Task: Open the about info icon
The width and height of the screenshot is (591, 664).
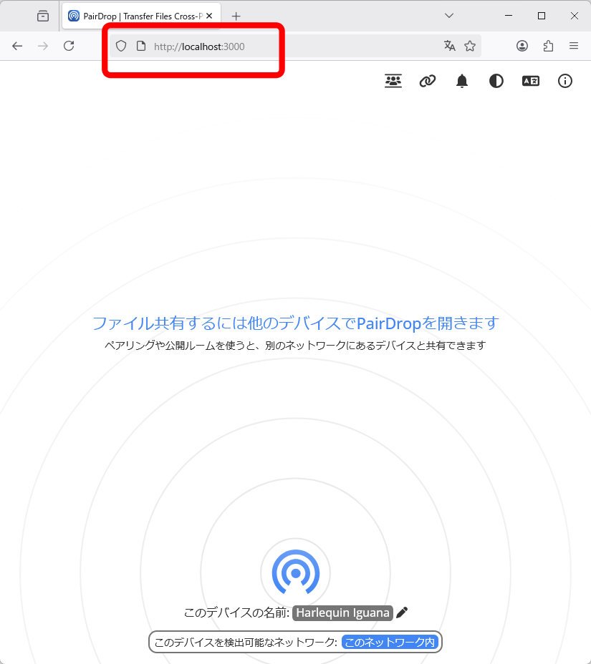Action: point(564,80)
